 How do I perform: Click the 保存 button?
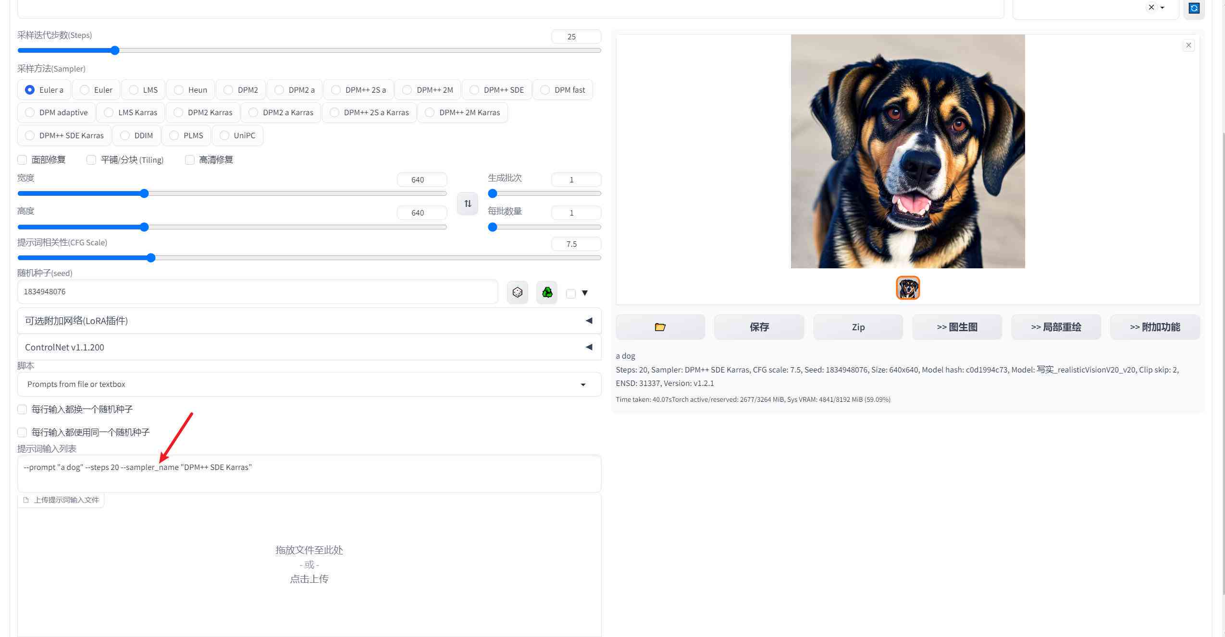759,327
